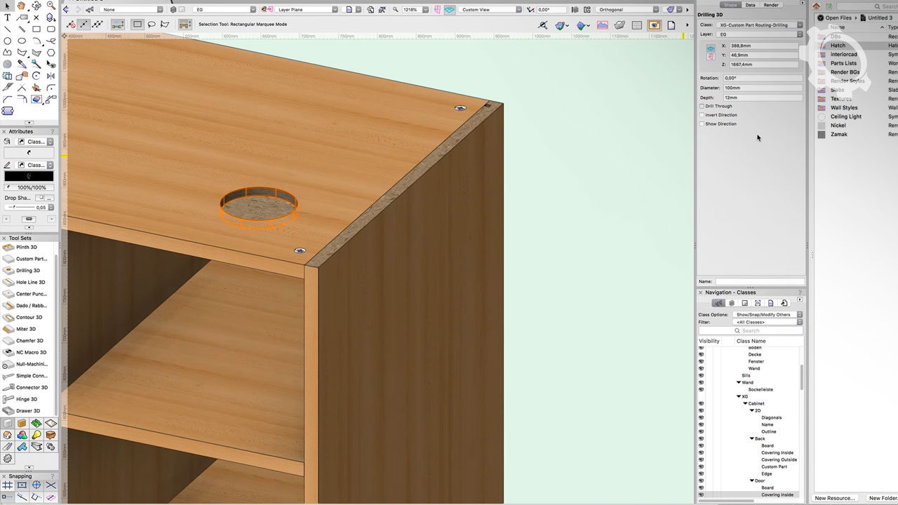Activate the Drawer 3D tool

[x=27, y=411]
